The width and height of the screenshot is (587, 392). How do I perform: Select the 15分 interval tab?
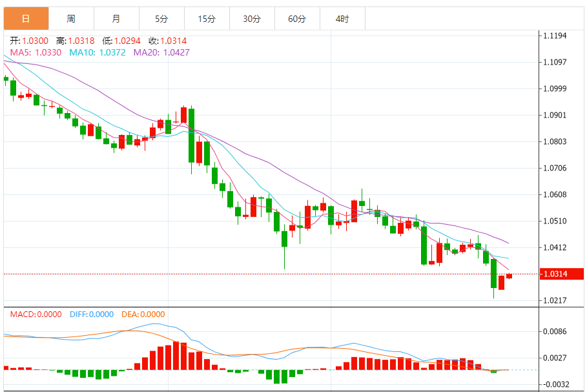[x=207, y=19]
